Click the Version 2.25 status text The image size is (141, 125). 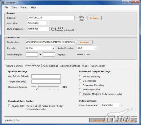(x=12, y=120)
